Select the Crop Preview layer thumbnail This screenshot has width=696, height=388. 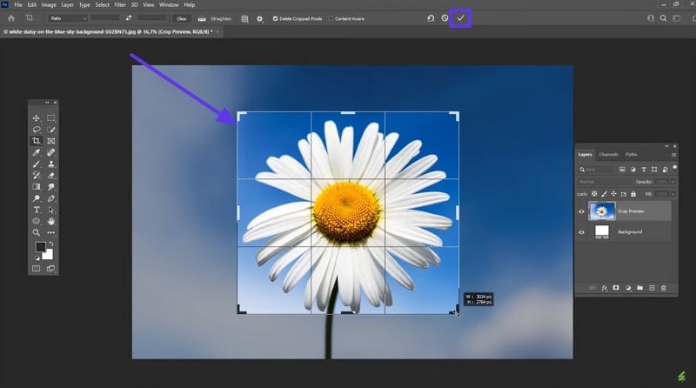click(x=602, y=211)
